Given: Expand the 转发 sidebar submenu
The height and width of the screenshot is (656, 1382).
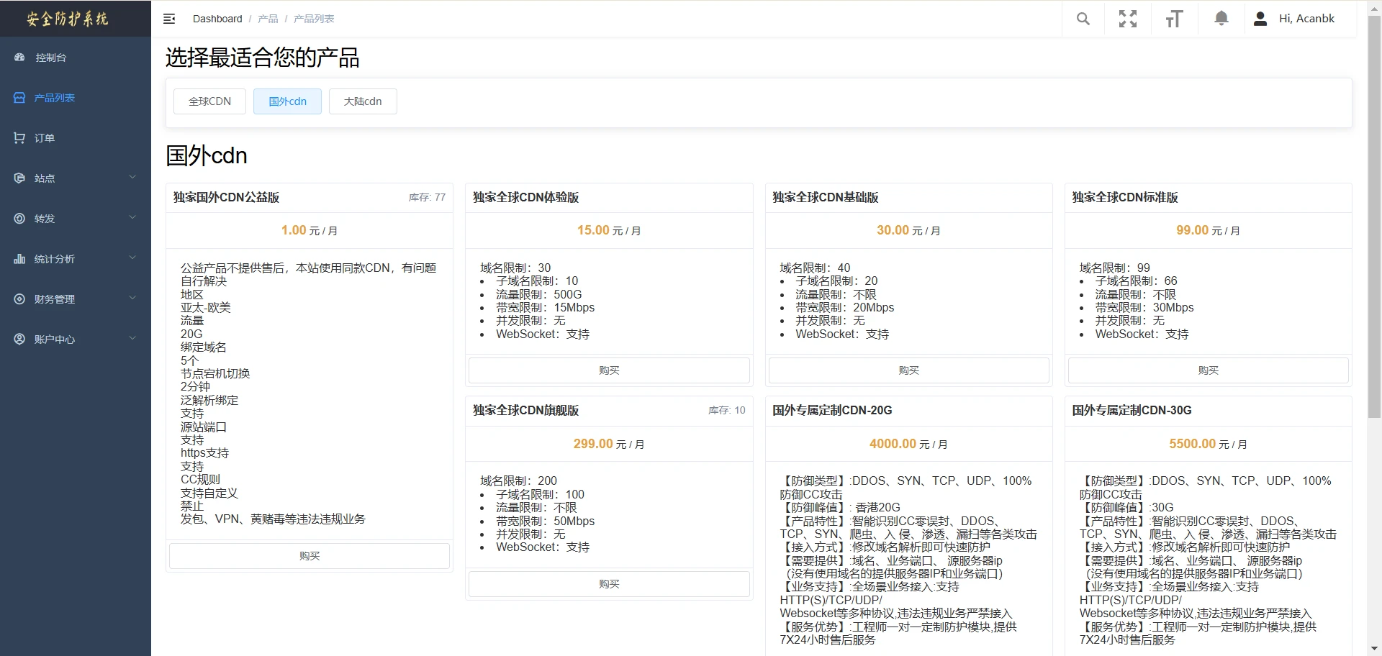Looking at the screenshot, I should tap(75, 219).
